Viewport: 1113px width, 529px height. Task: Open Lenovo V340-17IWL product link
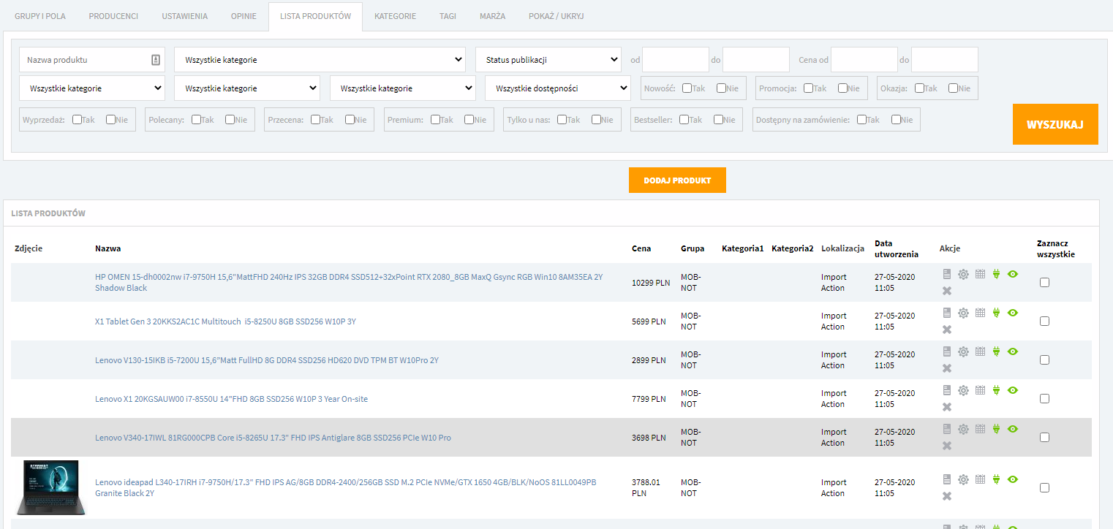click(x=273, y=438)
